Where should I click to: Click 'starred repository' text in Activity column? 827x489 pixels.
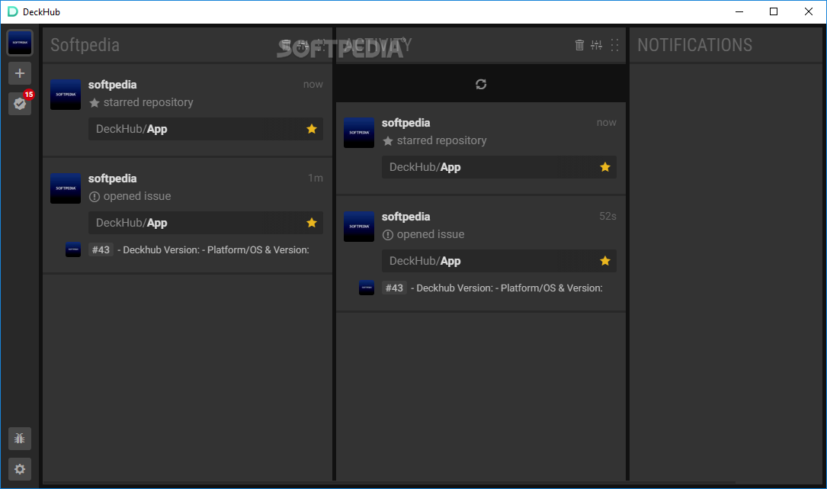click(441, 140)
